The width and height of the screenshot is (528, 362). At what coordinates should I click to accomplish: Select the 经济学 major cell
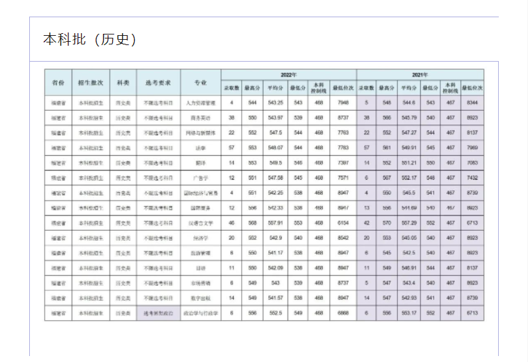[201, 238]
